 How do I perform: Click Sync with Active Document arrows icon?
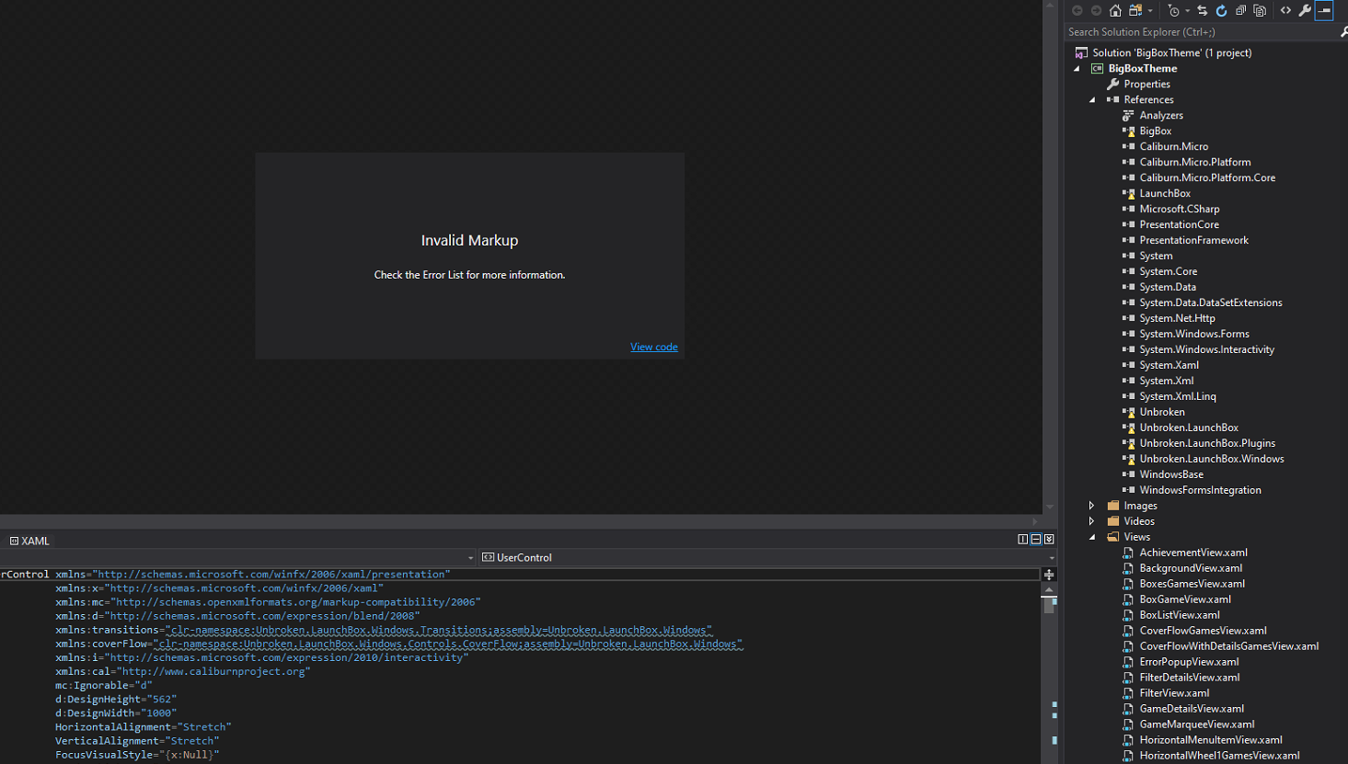(x=1202, y=10)
